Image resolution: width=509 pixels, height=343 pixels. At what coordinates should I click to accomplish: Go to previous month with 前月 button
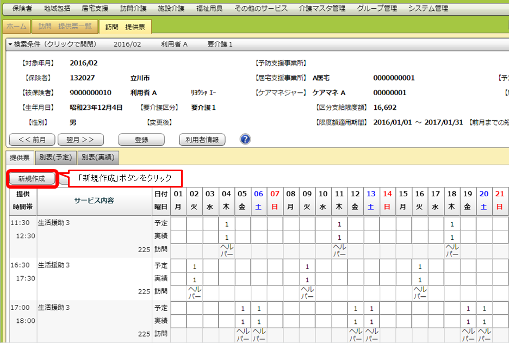32,140
